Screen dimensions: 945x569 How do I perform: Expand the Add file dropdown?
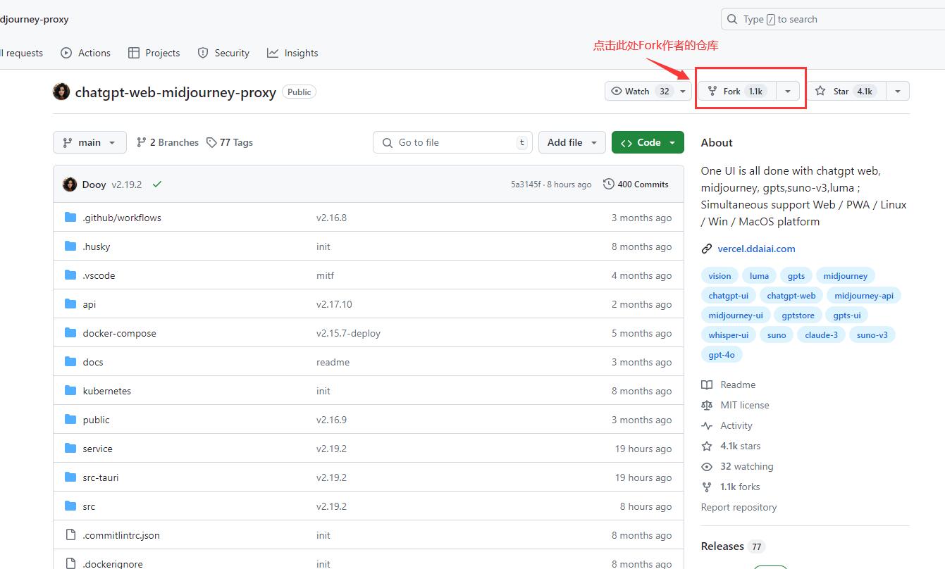pos(572,142)
